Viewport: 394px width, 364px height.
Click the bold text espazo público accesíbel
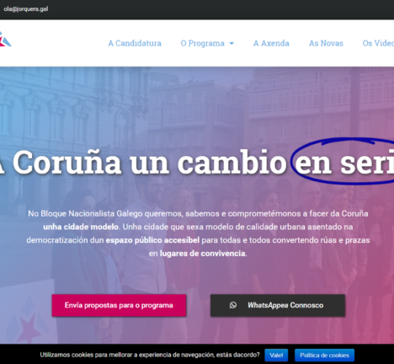tap(152, 240)
